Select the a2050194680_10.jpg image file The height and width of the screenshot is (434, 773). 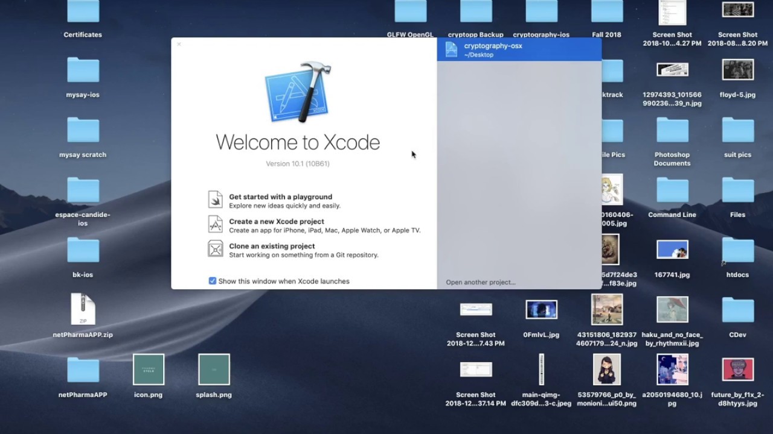[672, 370]
